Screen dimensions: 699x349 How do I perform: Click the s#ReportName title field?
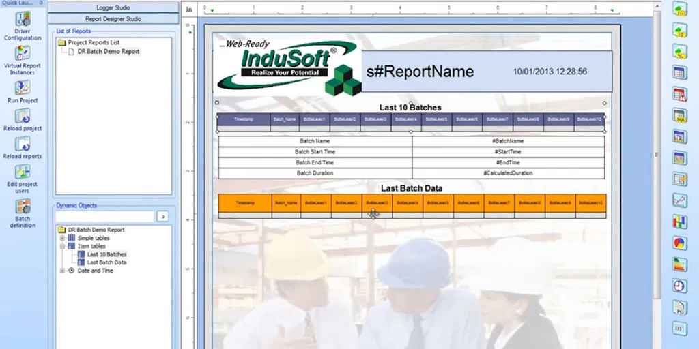pos(420,72)
